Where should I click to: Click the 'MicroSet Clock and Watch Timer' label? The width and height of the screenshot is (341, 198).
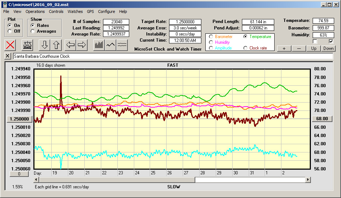tap(168, 49)
